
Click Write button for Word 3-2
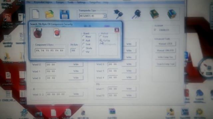point(76,94)
